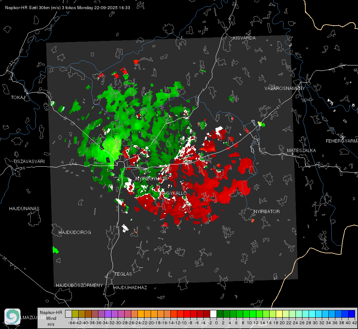Image resolution: width=358 pixels, height=329 pixels.
Task: Click the m/s unit label in legend
Action: click(x=51, y=324)
